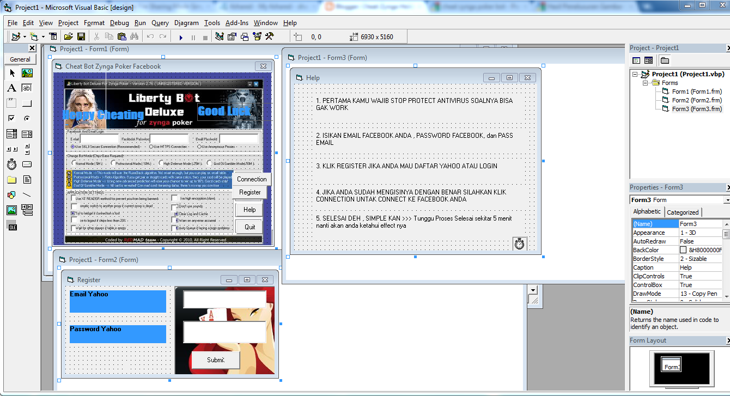The width and height of the screenshot is (730, 396).
Task: Select the DirListBox folder control tool
Action: click(x=12, y=180)
